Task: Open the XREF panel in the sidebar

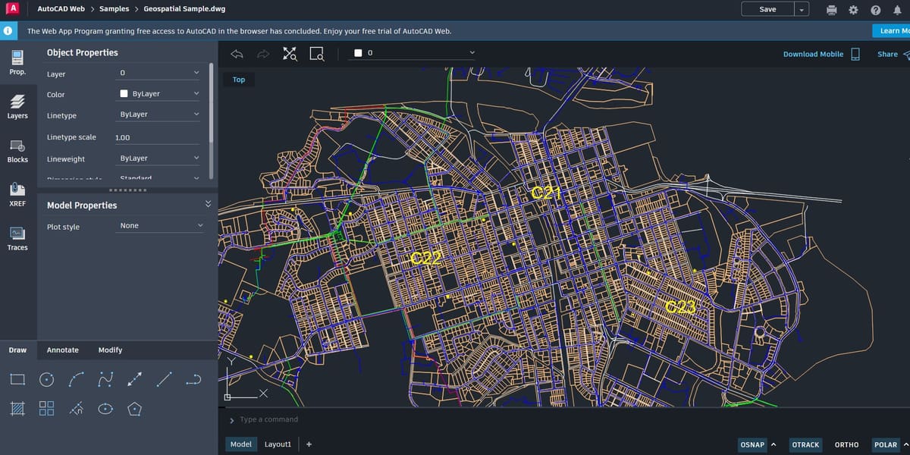Action: pyautogui.click(x=17, y=194)
